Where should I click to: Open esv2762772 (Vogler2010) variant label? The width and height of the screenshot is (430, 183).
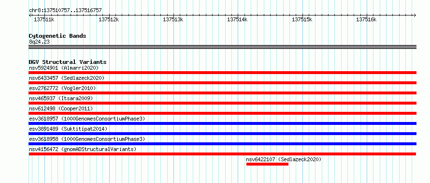[62, 88]
